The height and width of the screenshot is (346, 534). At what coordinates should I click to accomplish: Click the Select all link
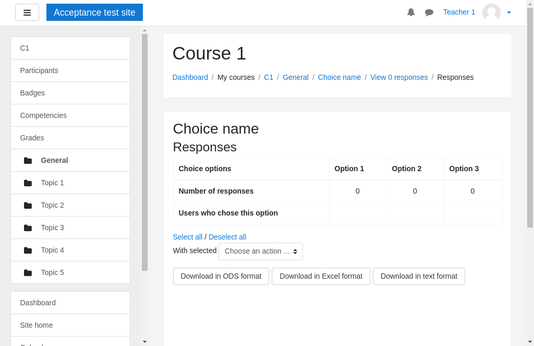(x=188, y=237)
